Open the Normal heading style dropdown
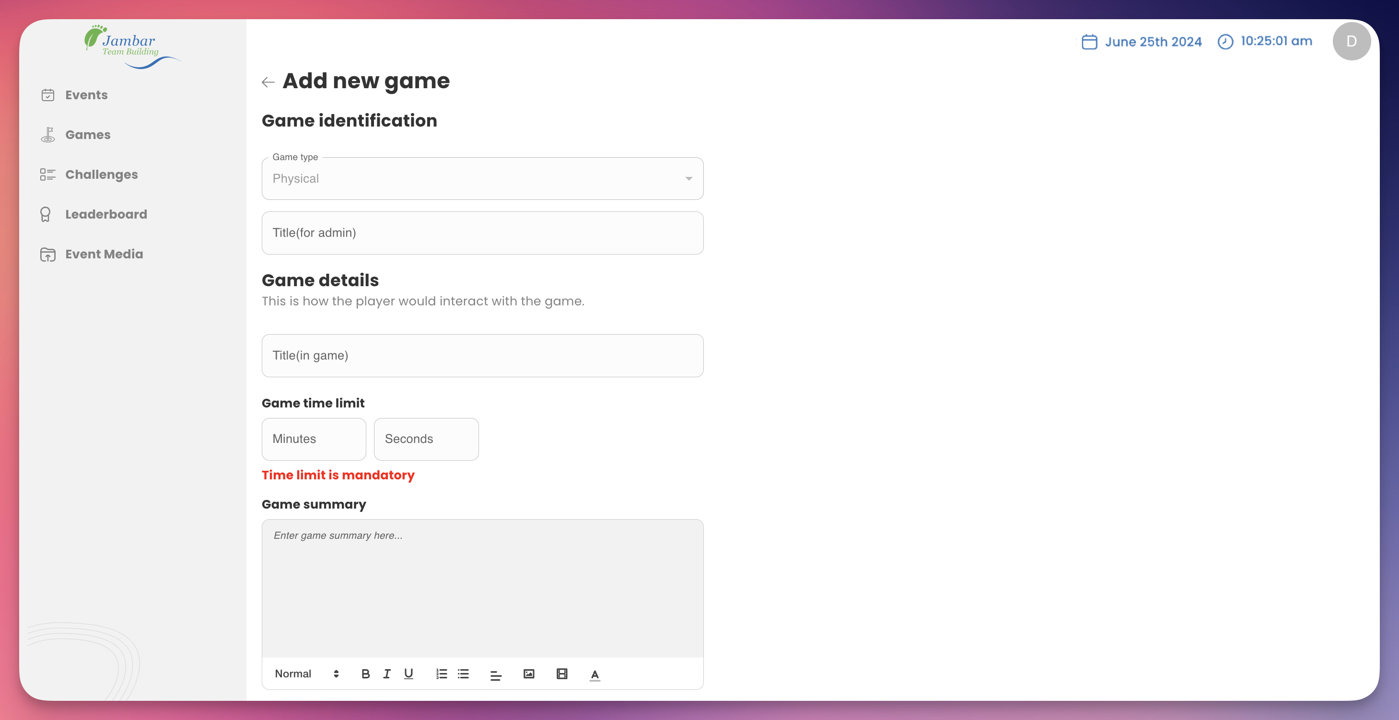1399x720 pixels. pyautogui.click(x=307, y=674)
